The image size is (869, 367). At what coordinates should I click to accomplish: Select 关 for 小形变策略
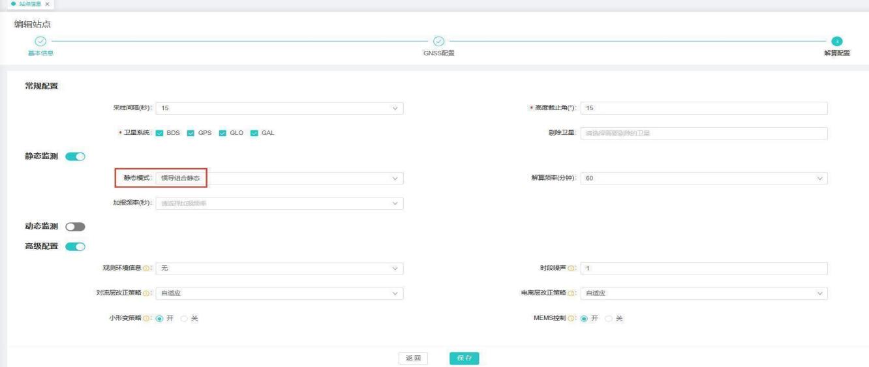click(183, 318)
